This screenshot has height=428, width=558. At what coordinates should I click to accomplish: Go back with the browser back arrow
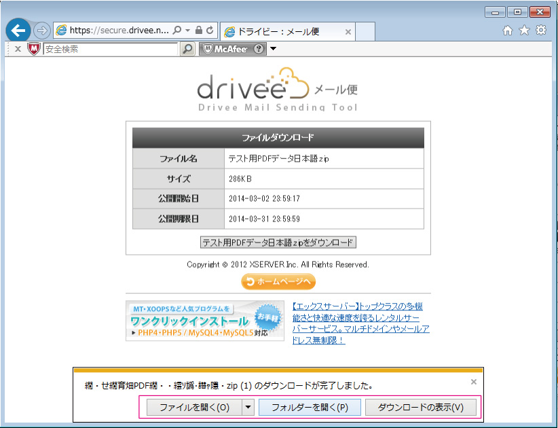(x=18, y=31)
